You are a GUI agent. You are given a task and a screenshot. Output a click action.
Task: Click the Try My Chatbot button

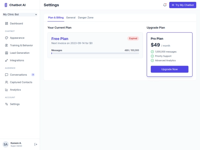pyautogui.click(x=183, y=5)
